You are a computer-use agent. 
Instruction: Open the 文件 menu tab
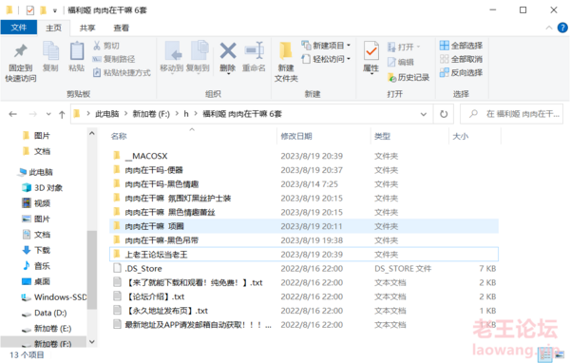[19, 28]
